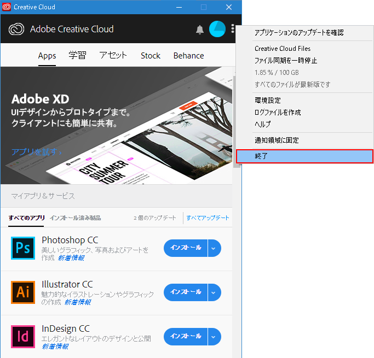
Task: Open the cyan profile avatar
Action: [217, 29]
